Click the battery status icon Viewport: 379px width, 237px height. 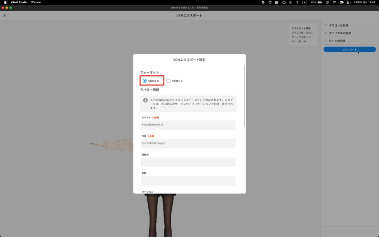pyautogui.click(x=320, y=2)
